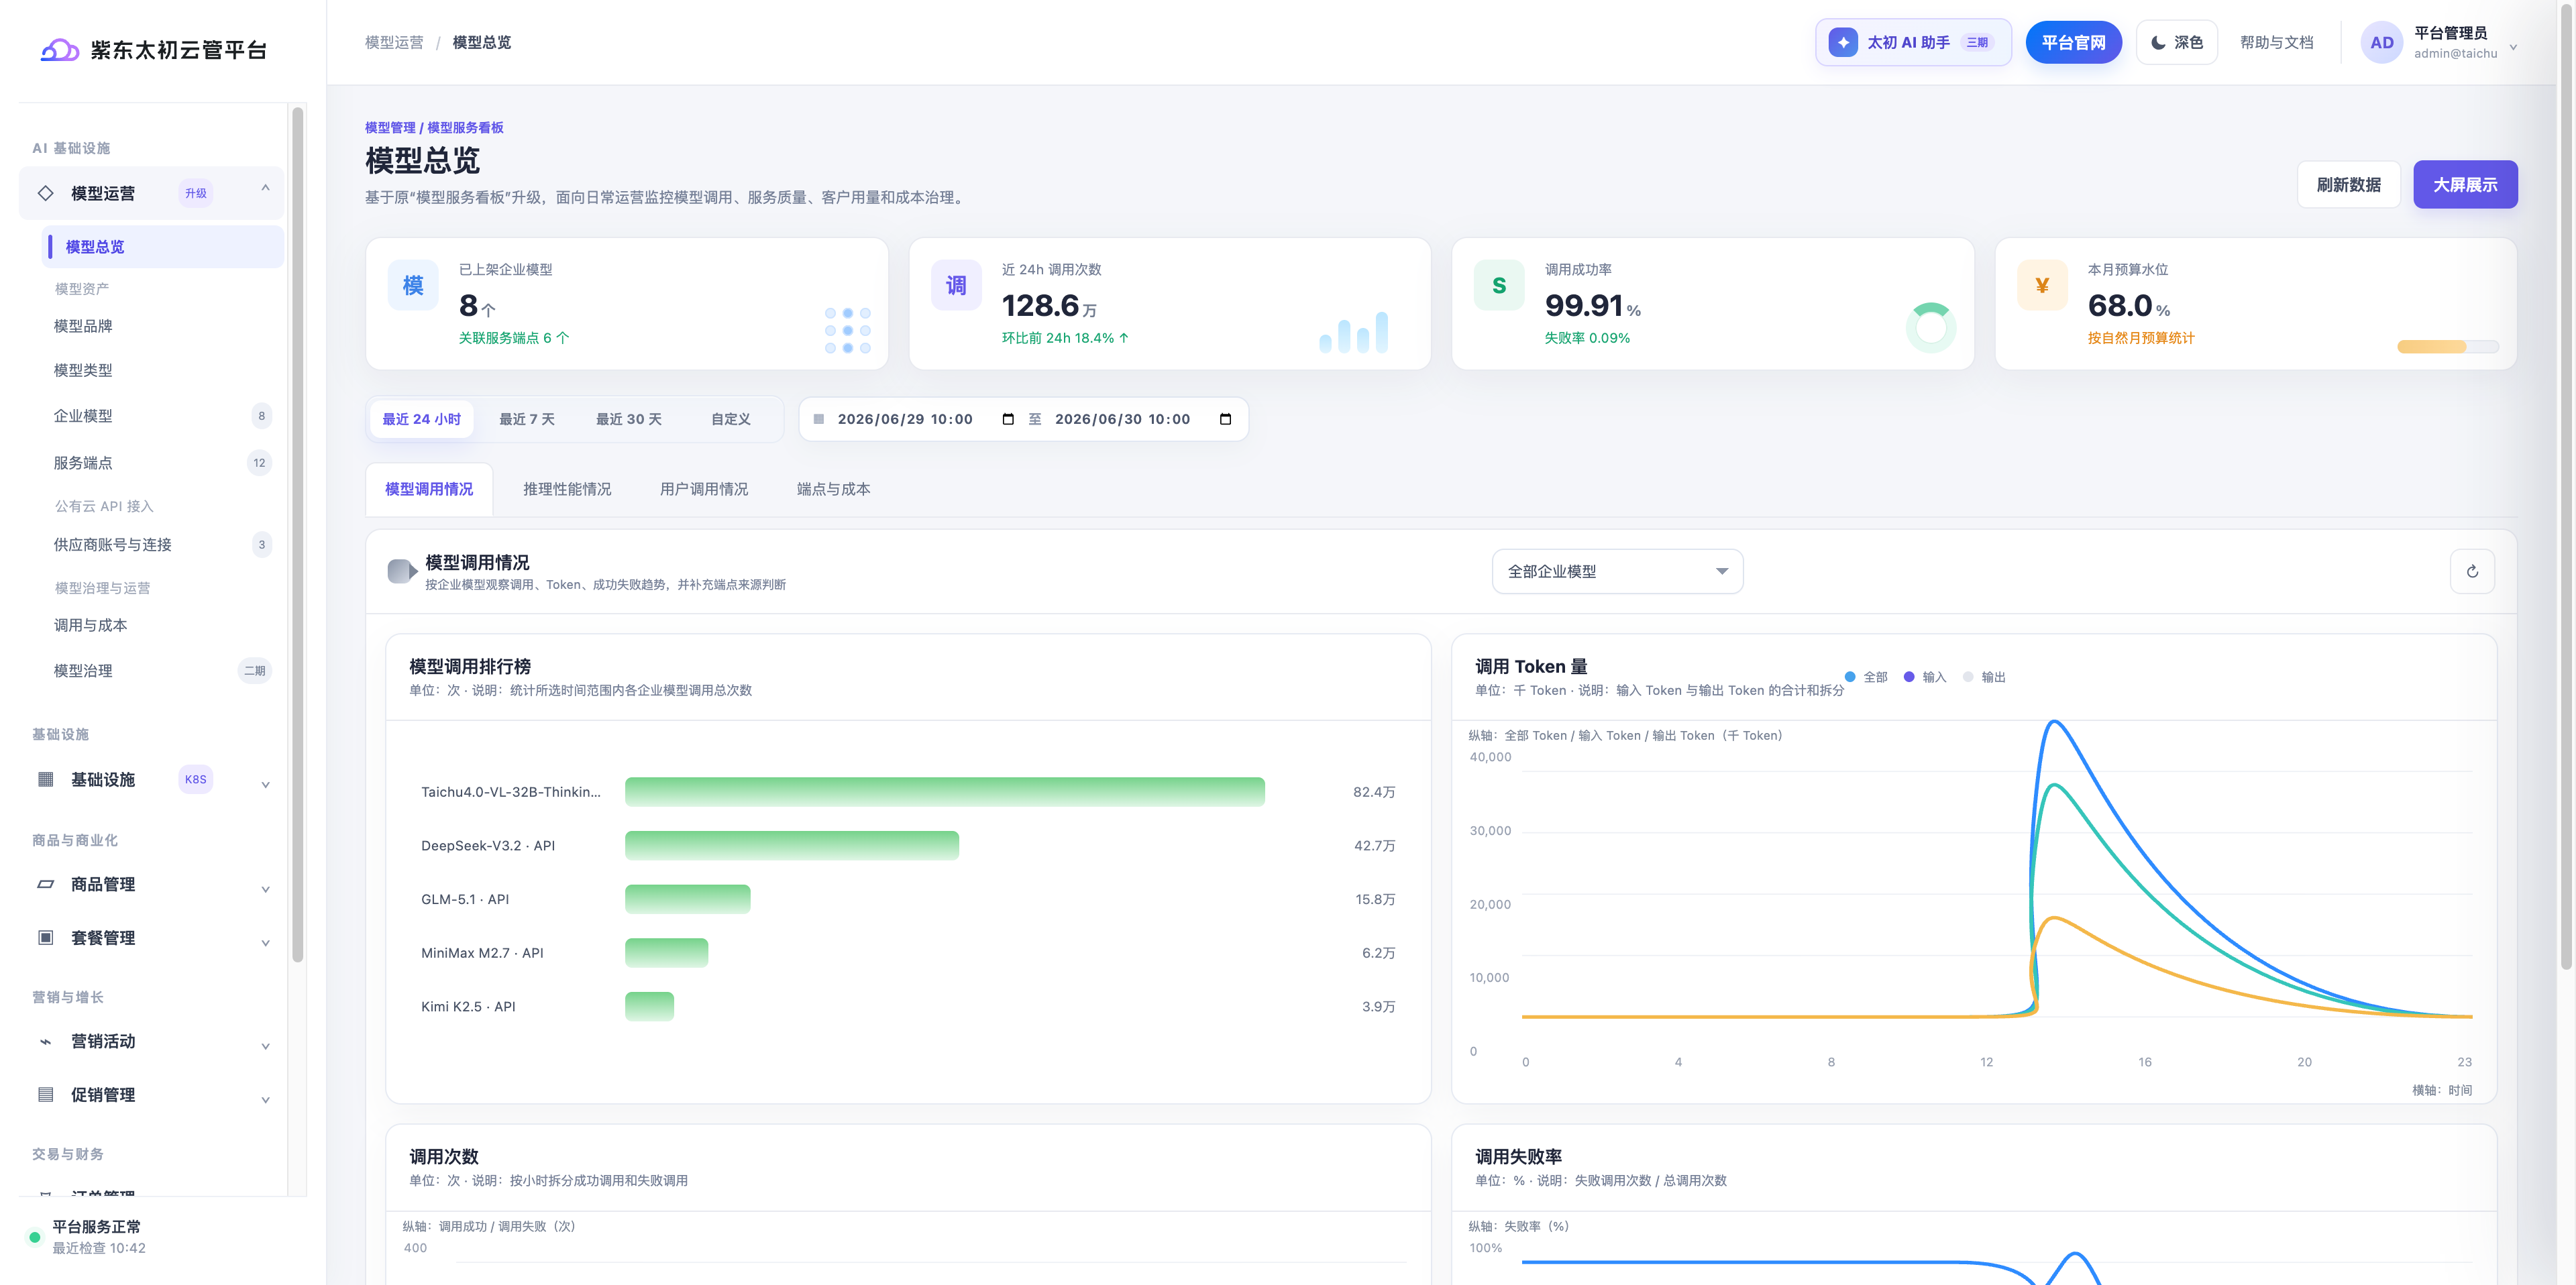Click the 模型运营 breadcrumb link

point(394,42)
